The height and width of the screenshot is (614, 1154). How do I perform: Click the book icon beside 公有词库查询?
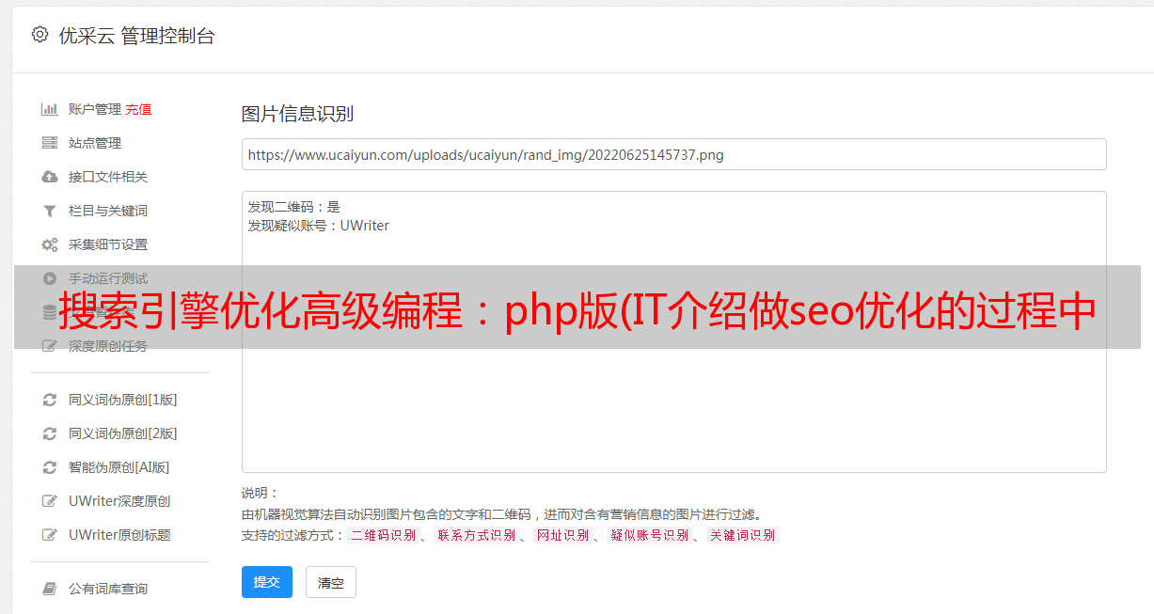coord(50,589)
